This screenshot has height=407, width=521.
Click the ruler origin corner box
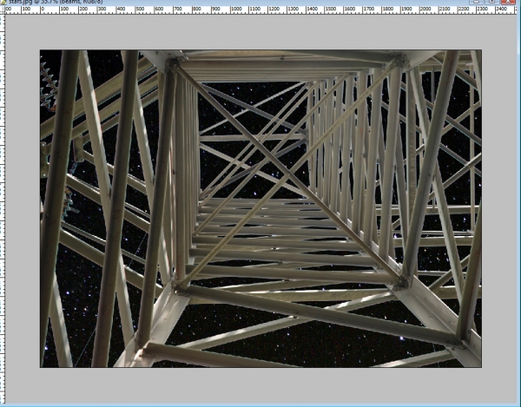[3, 10]
